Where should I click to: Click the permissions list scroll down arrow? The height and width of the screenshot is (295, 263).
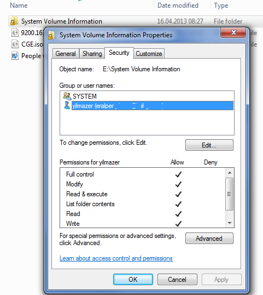coord(230,223)
